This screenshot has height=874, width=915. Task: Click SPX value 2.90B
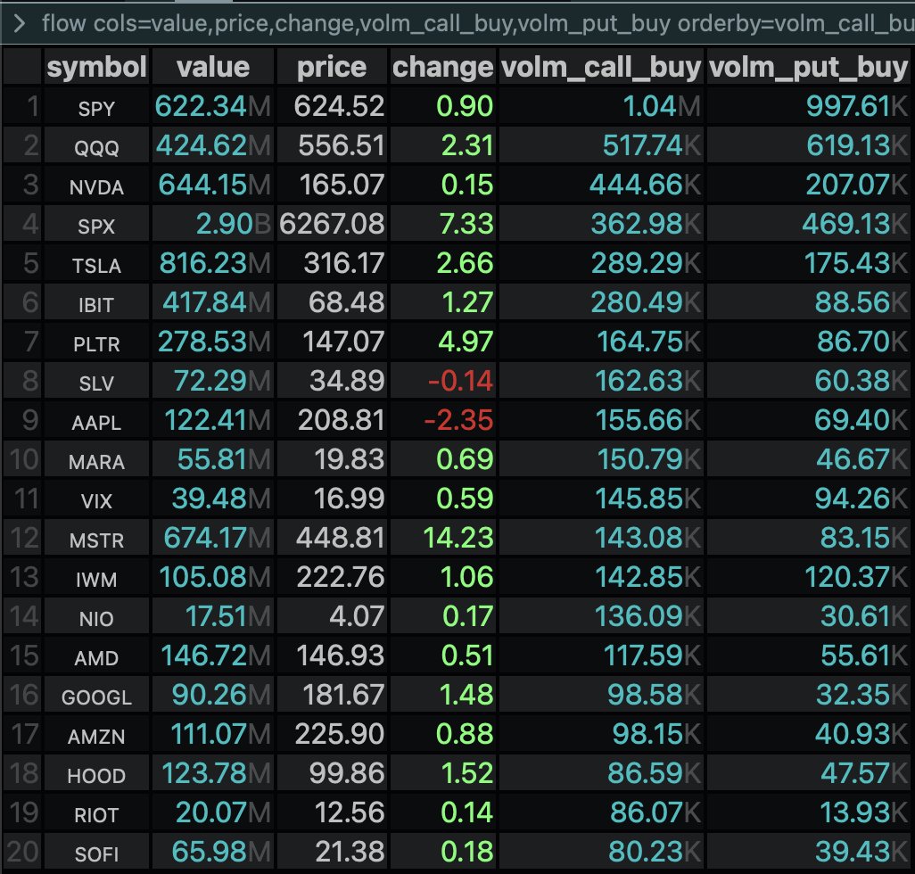coord(234,224)
